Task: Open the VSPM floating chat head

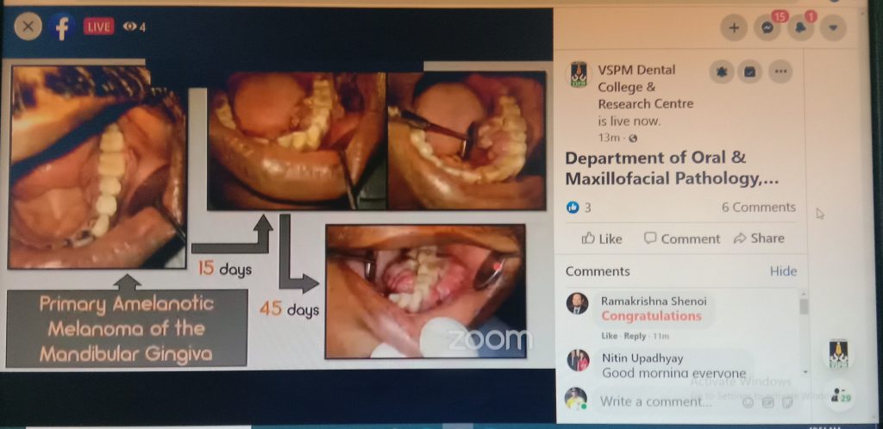Action: pos(838,355)
